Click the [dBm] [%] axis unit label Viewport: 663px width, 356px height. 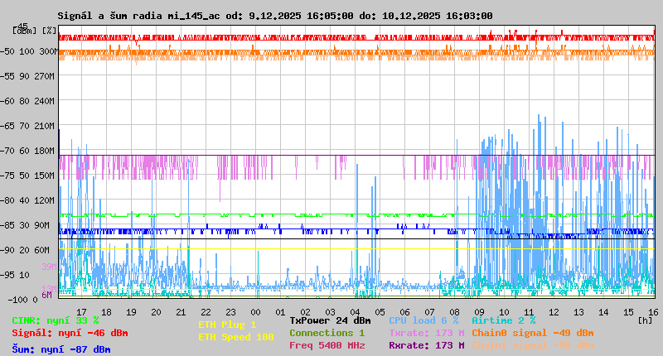(x=35, y=31)
